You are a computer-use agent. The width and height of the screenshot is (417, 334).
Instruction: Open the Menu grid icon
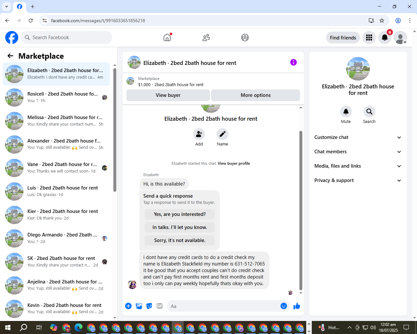tap(369, 38)
